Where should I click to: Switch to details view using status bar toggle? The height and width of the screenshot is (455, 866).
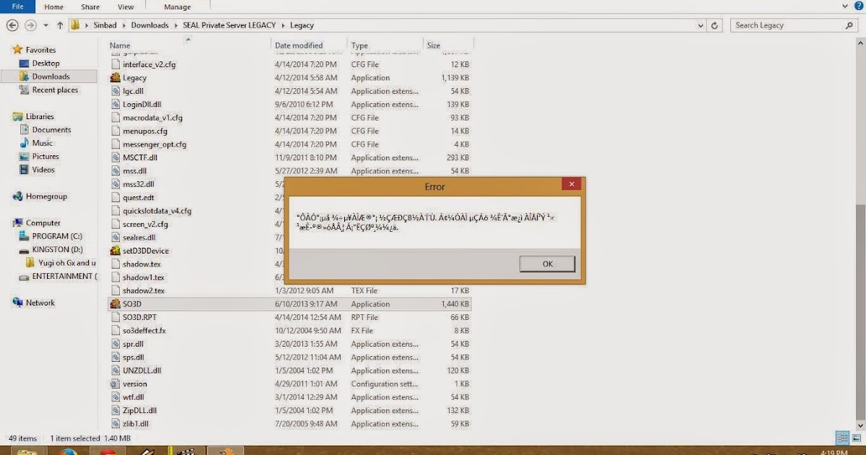click(x=843, y=438)
